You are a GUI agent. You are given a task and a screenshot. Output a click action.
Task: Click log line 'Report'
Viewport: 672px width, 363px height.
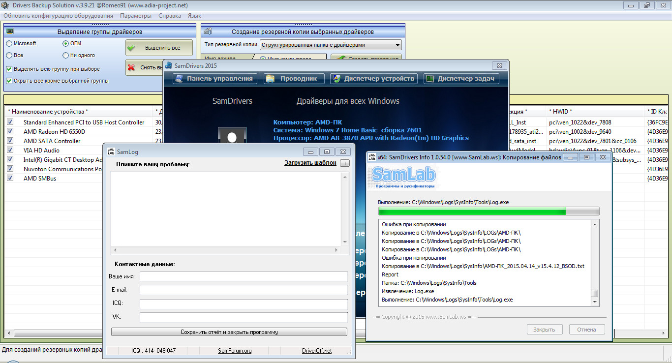pos(390,274)
